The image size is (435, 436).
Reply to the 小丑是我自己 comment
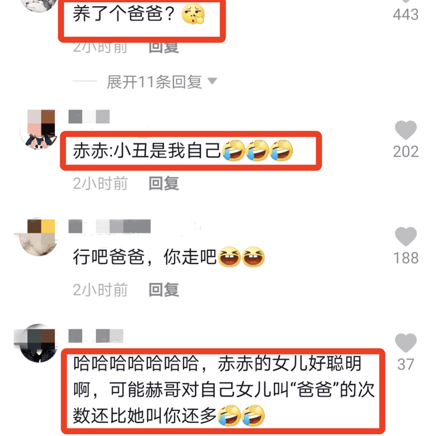[x=164, y=183]
